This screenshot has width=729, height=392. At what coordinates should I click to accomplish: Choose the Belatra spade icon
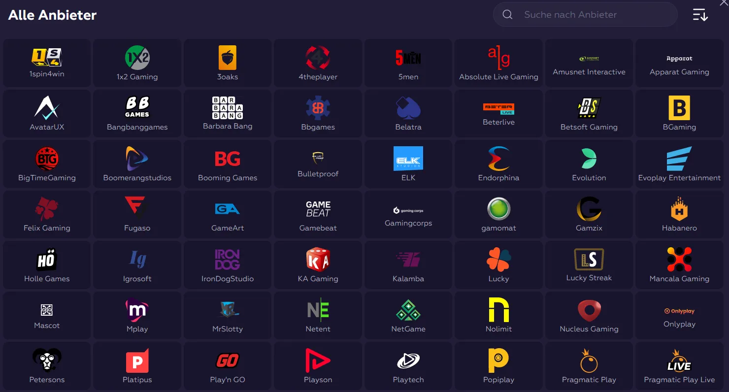point(408,108)
